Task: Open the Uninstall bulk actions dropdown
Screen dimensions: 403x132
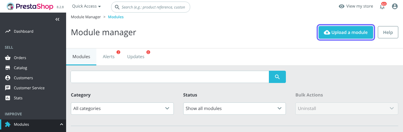Action: pos(347,108)
